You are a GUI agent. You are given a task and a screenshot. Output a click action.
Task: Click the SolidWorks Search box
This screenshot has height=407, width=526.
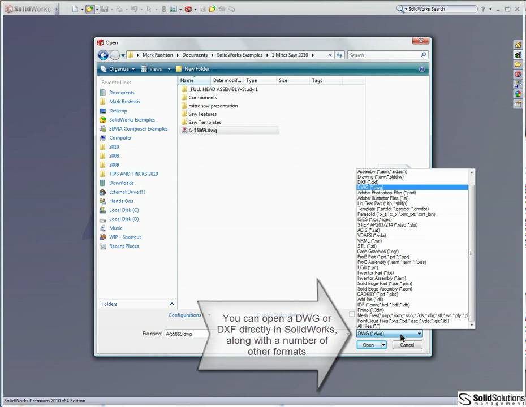pyautogui.click(x=437, y=9)
